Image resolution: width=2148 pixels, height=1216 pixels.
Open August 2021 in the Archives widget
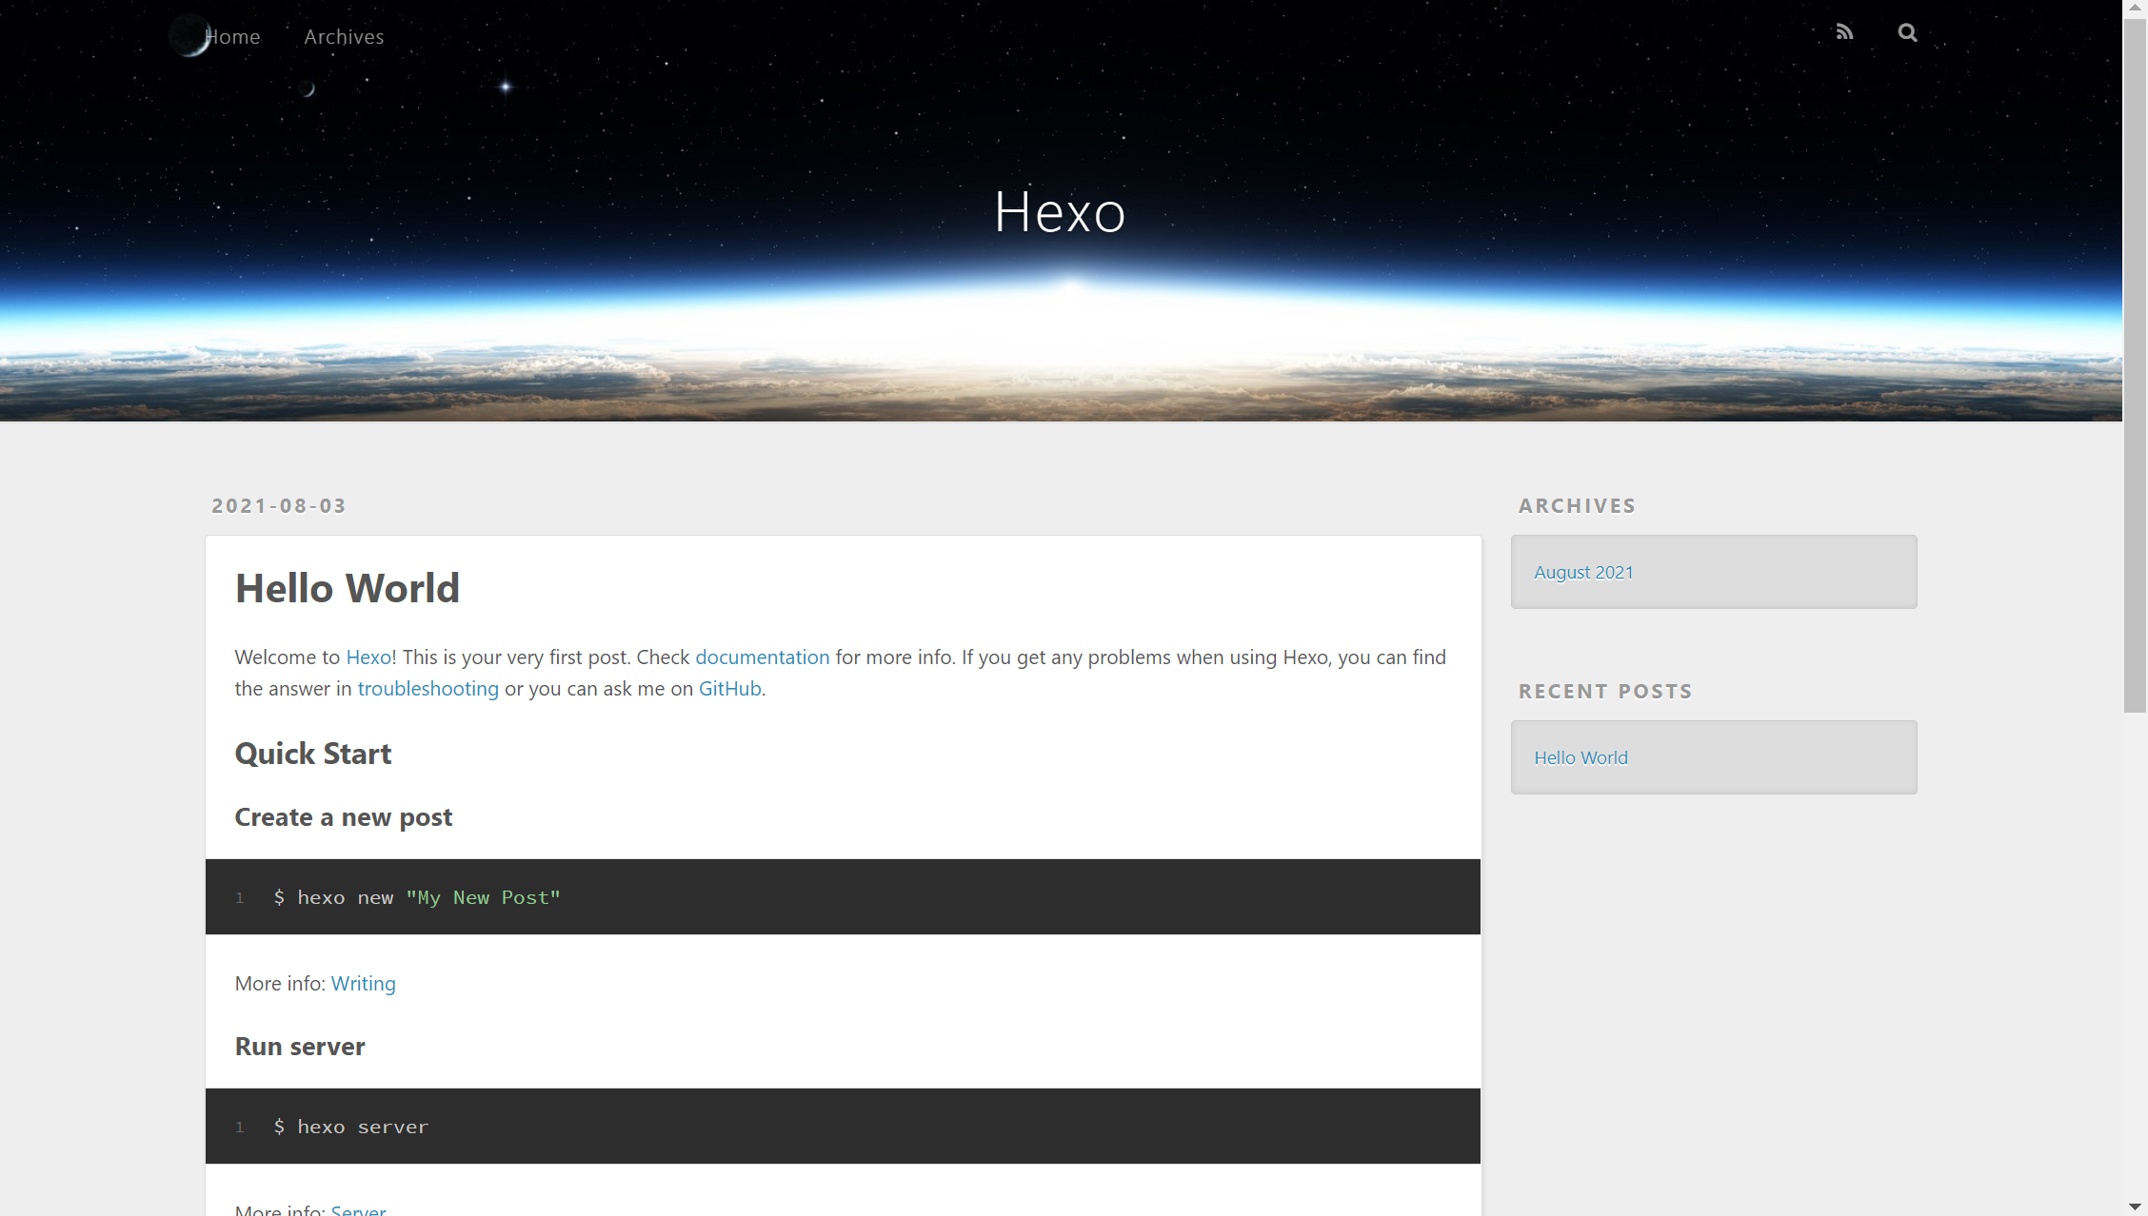(x=1583, y=572)
